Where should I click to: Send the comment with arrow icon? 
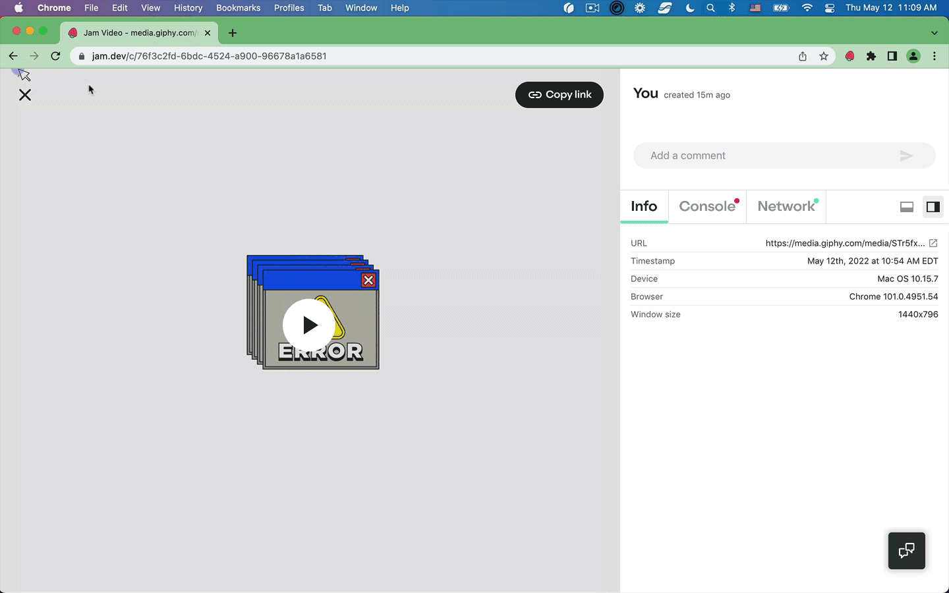906,155
